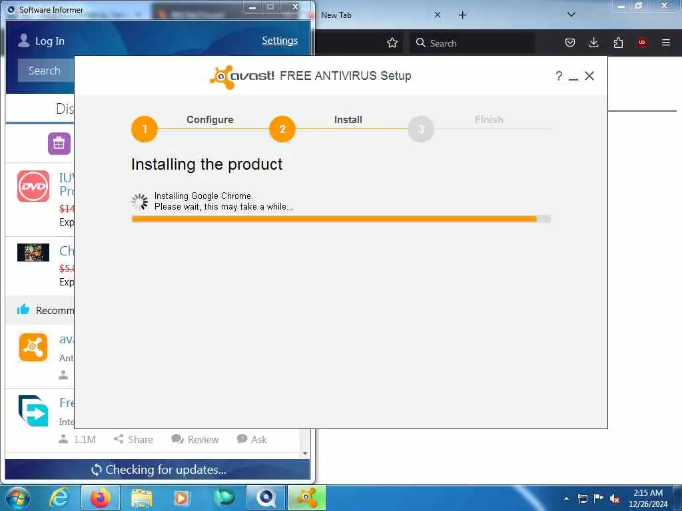Screen dimensions: 682x511
Task: Open Windows Explorer folder in the taskbar
Action: tap(142, 498)
